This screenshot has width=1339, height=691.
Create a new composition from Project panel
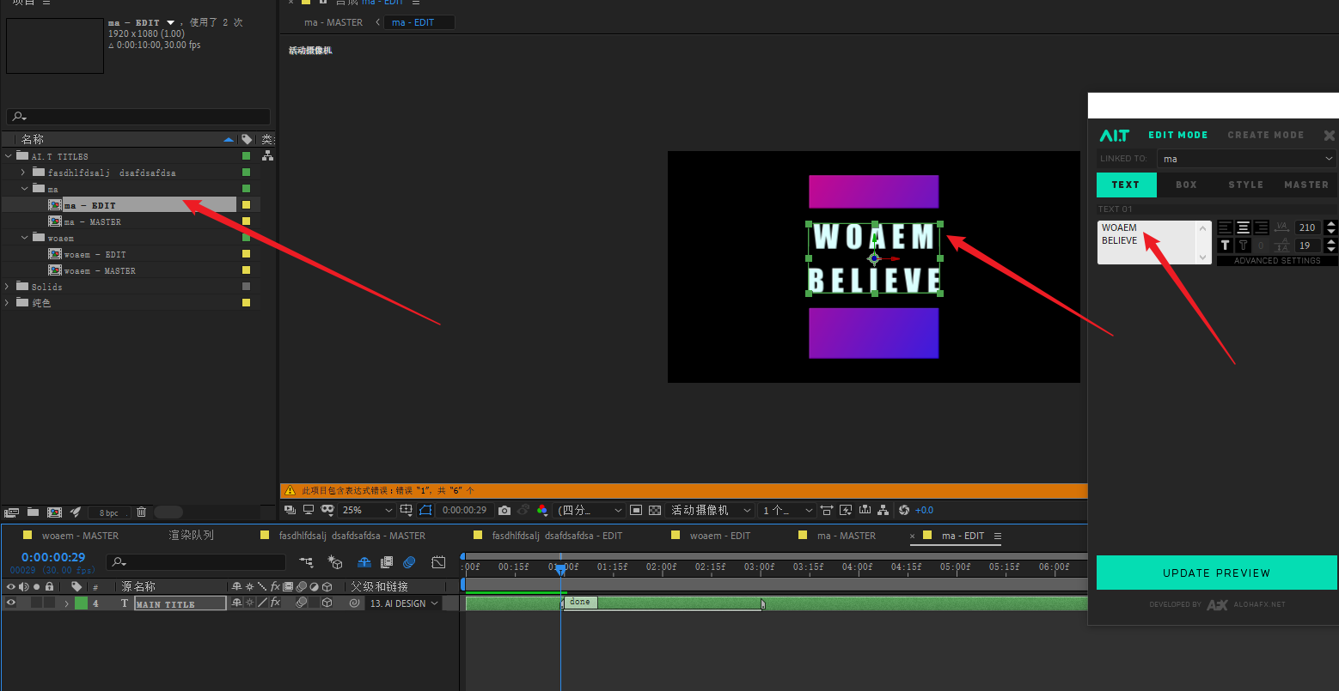tap(54, 512)
